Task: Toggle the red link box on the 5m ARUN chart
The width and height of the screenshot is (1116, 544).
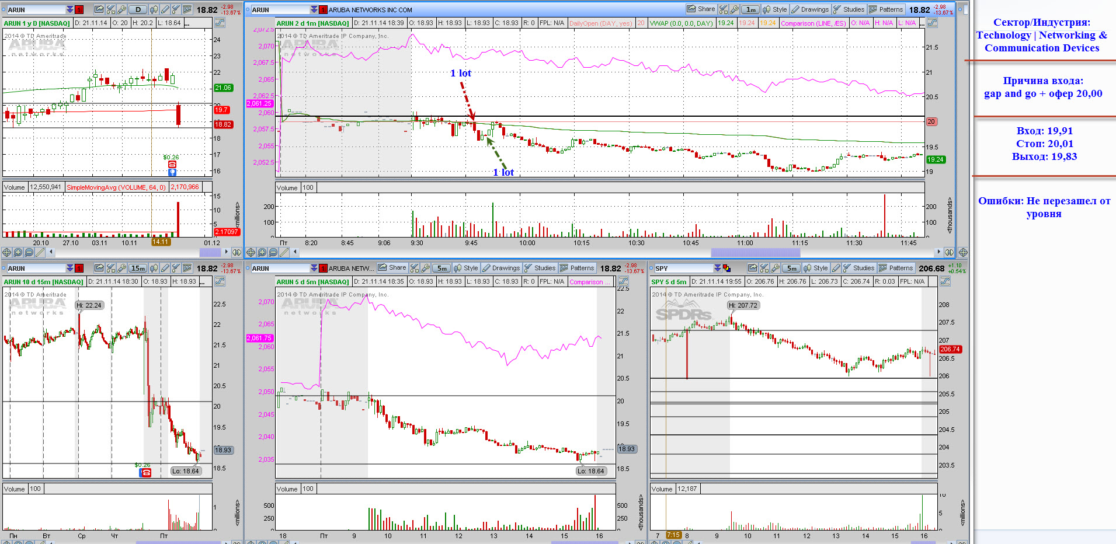Action: [324, 268]
